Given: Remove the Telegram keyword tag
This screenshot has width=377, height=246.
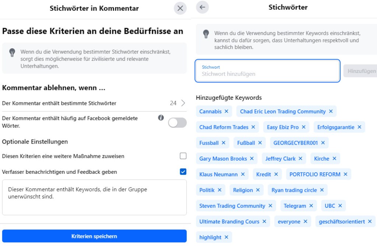Looking at the screenshot, I should (311, 206).
